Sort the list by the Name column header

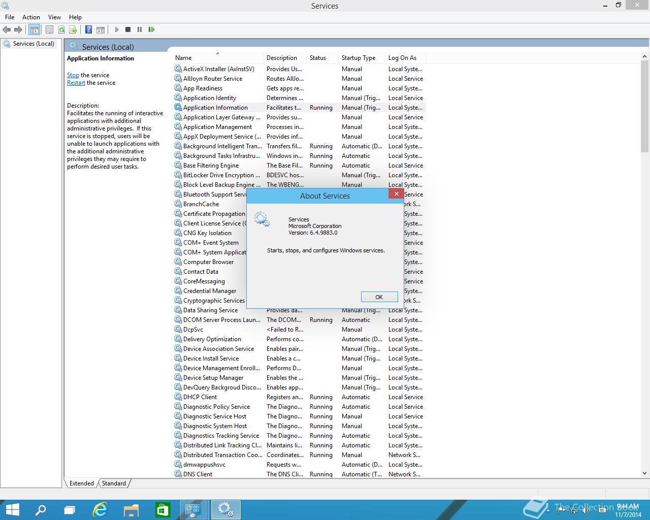(218, 58)
